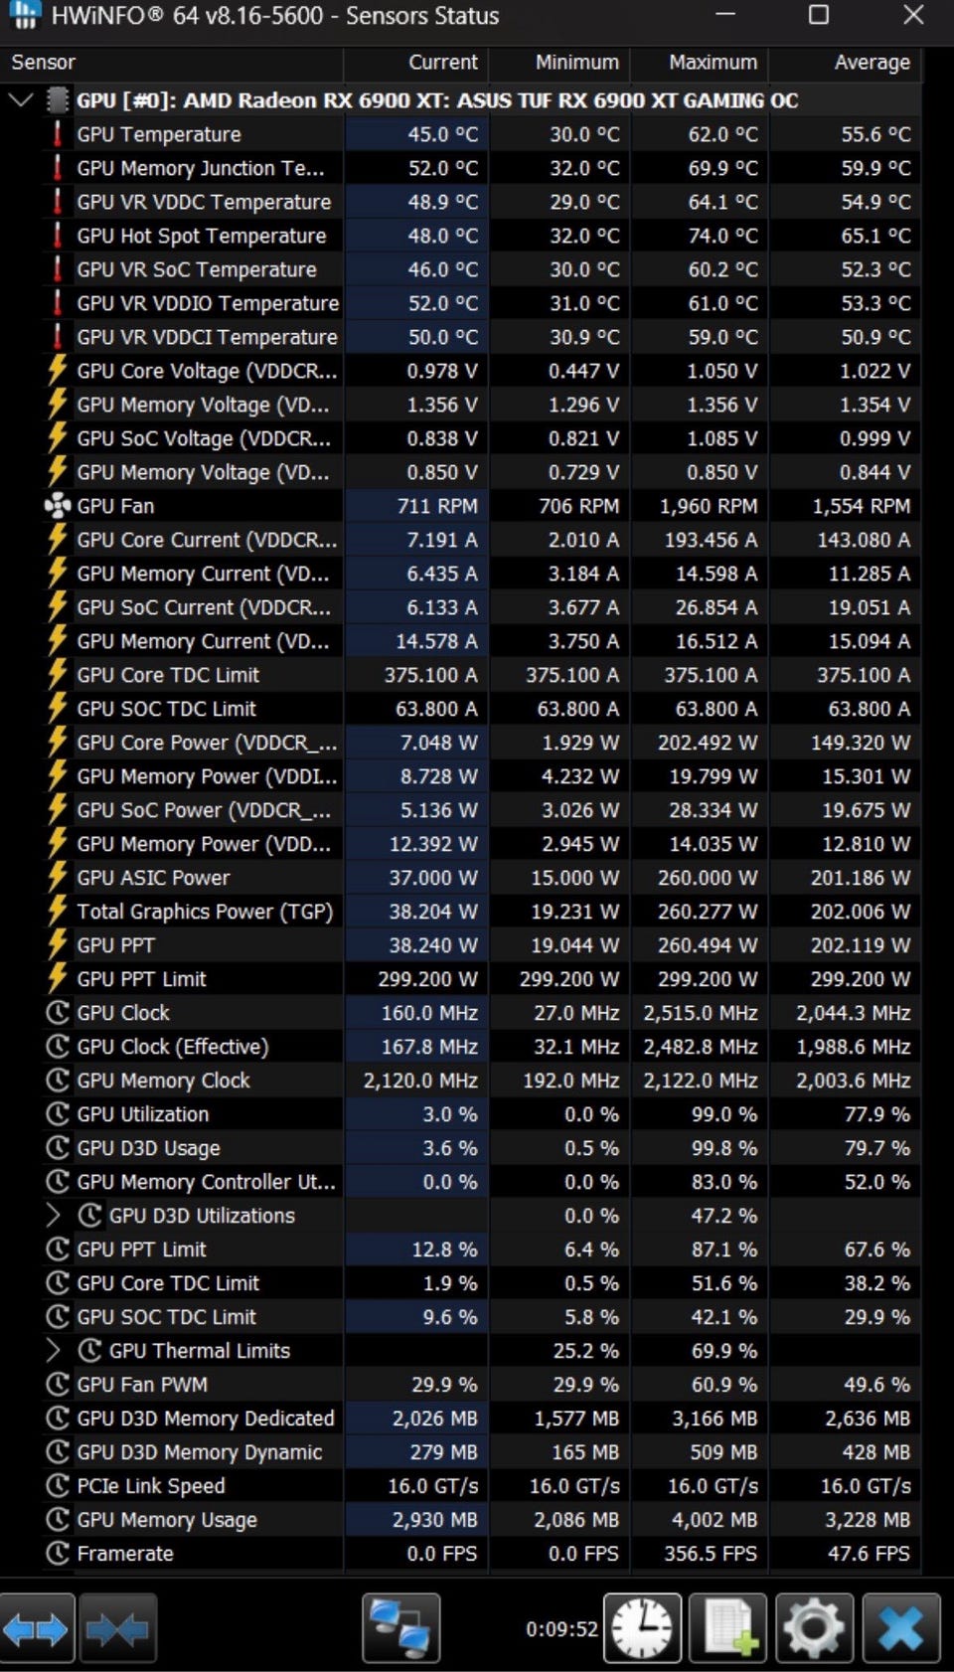Click the 356.5 FPS maximum framerate value
954x1672 pixels.
(711, 1554)
